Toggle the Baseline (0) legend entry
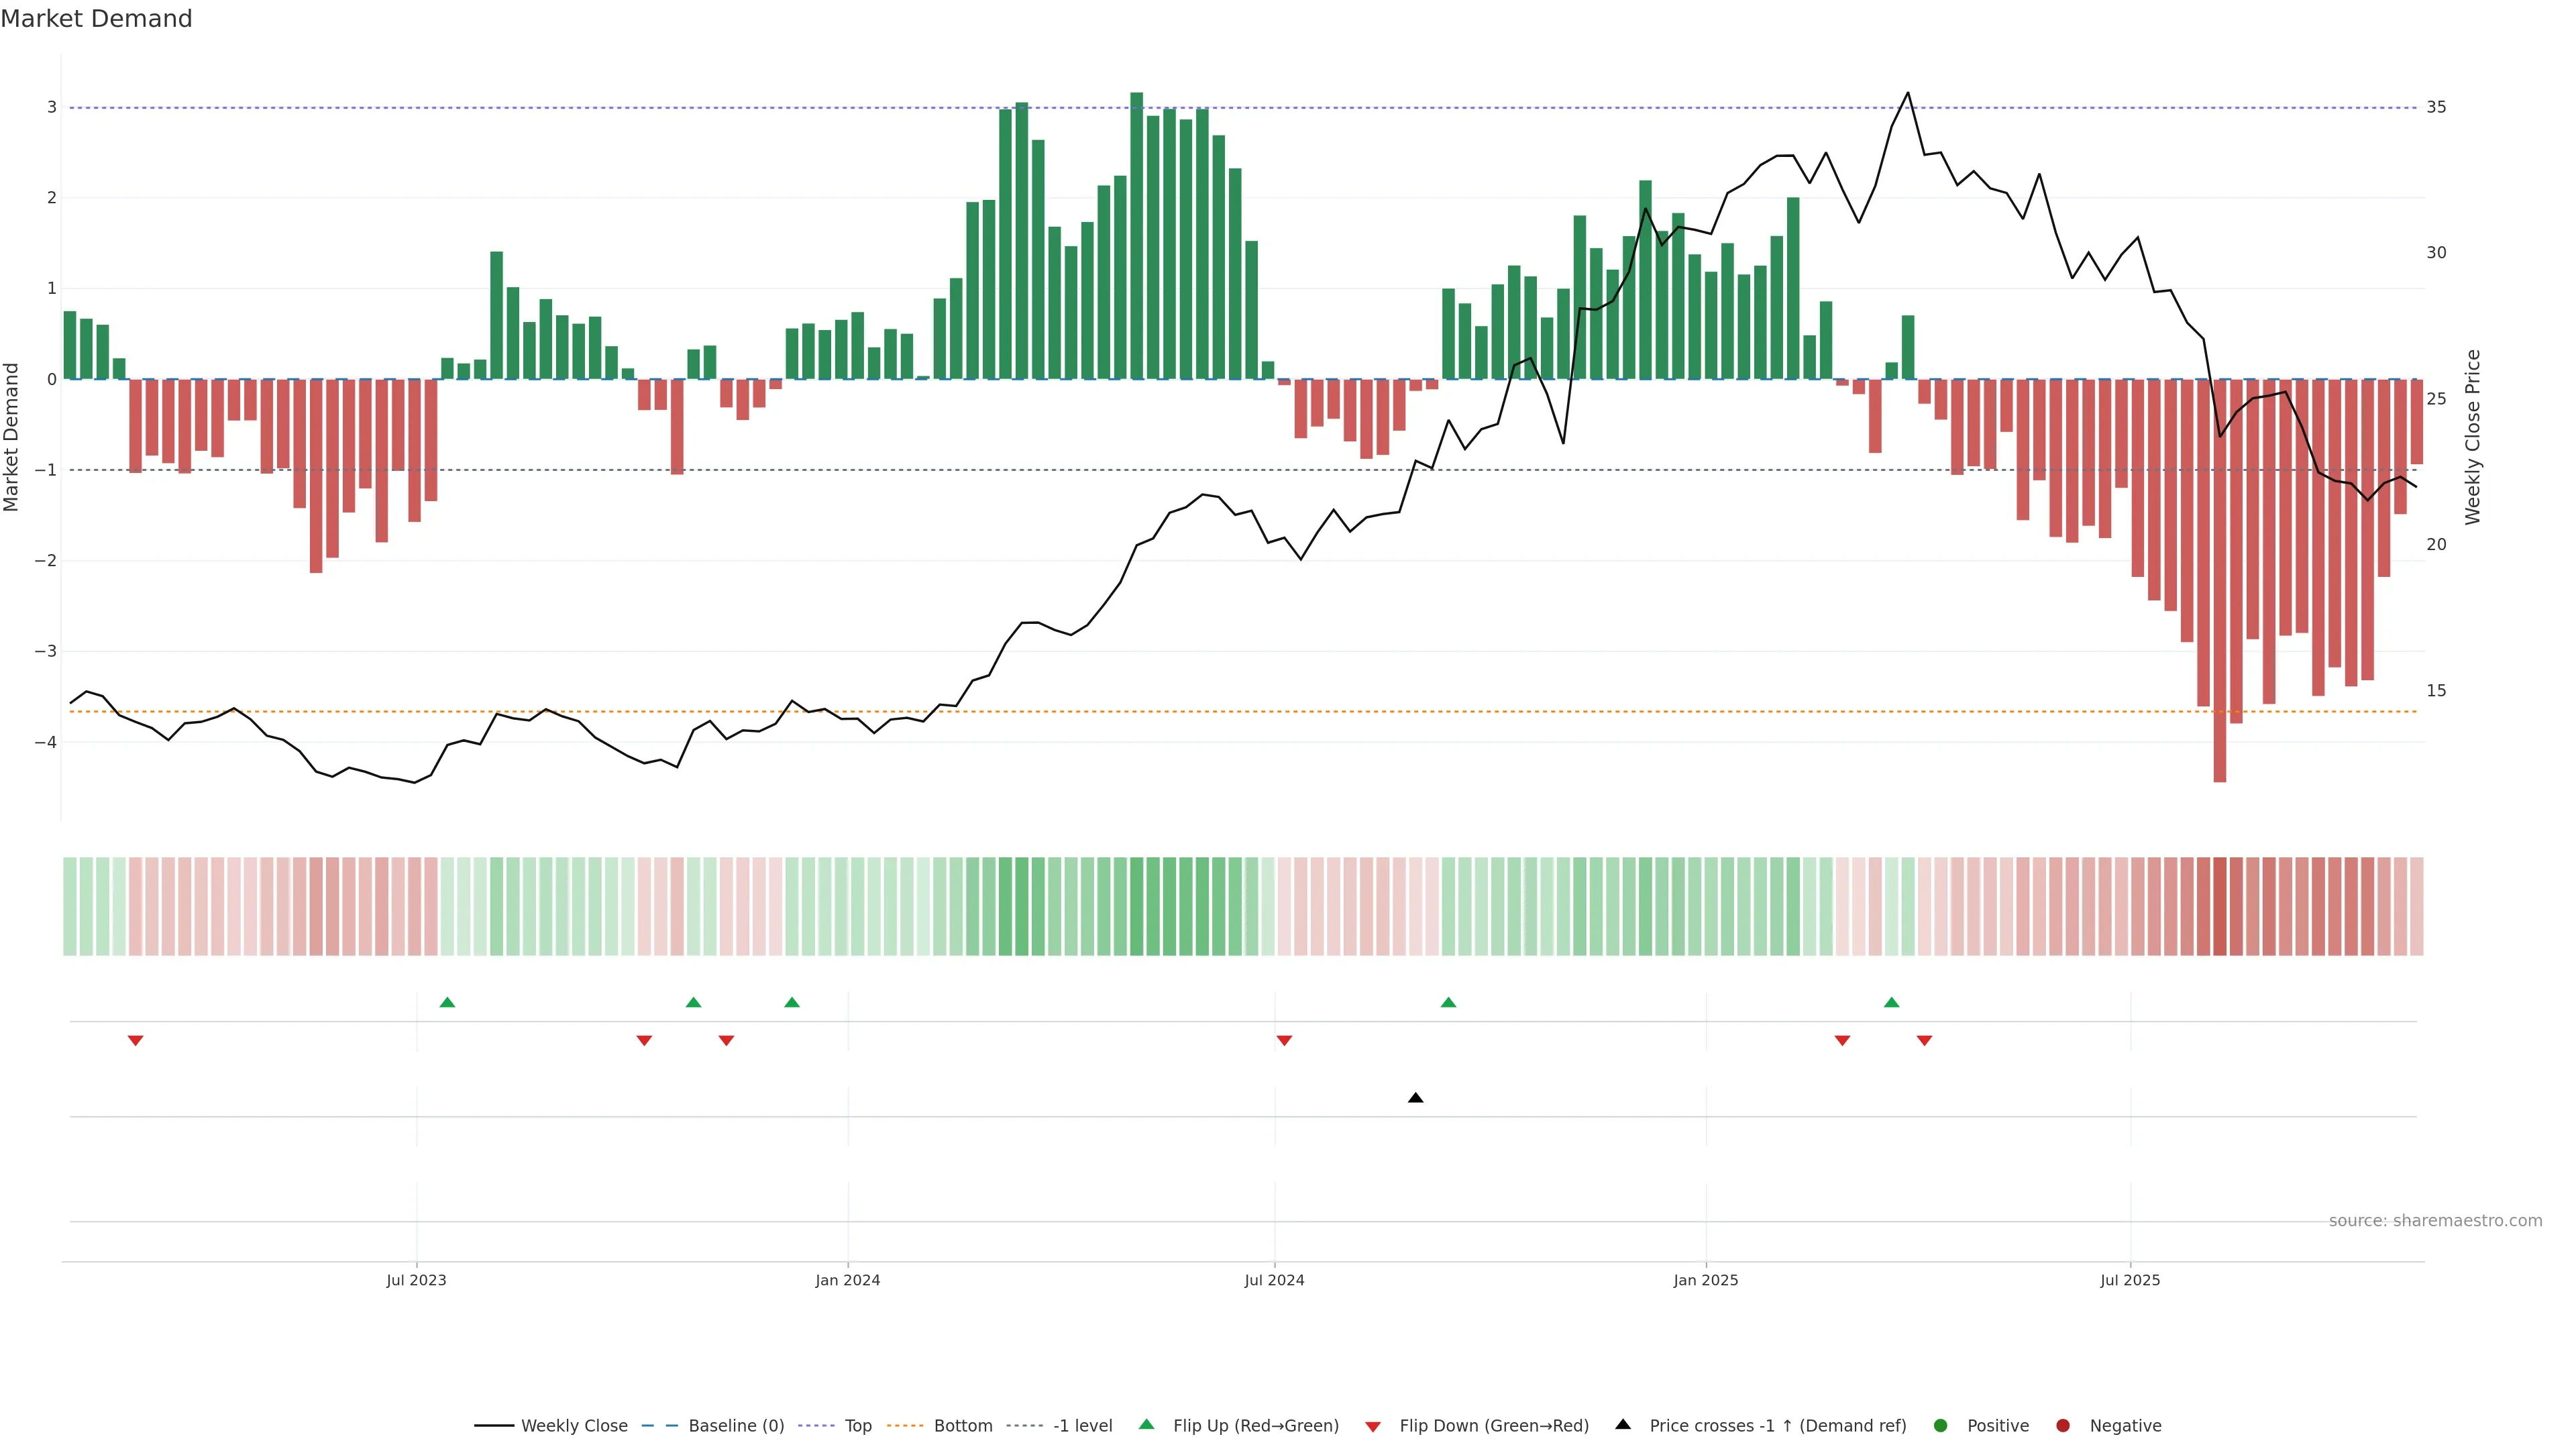 [736, 1425]
